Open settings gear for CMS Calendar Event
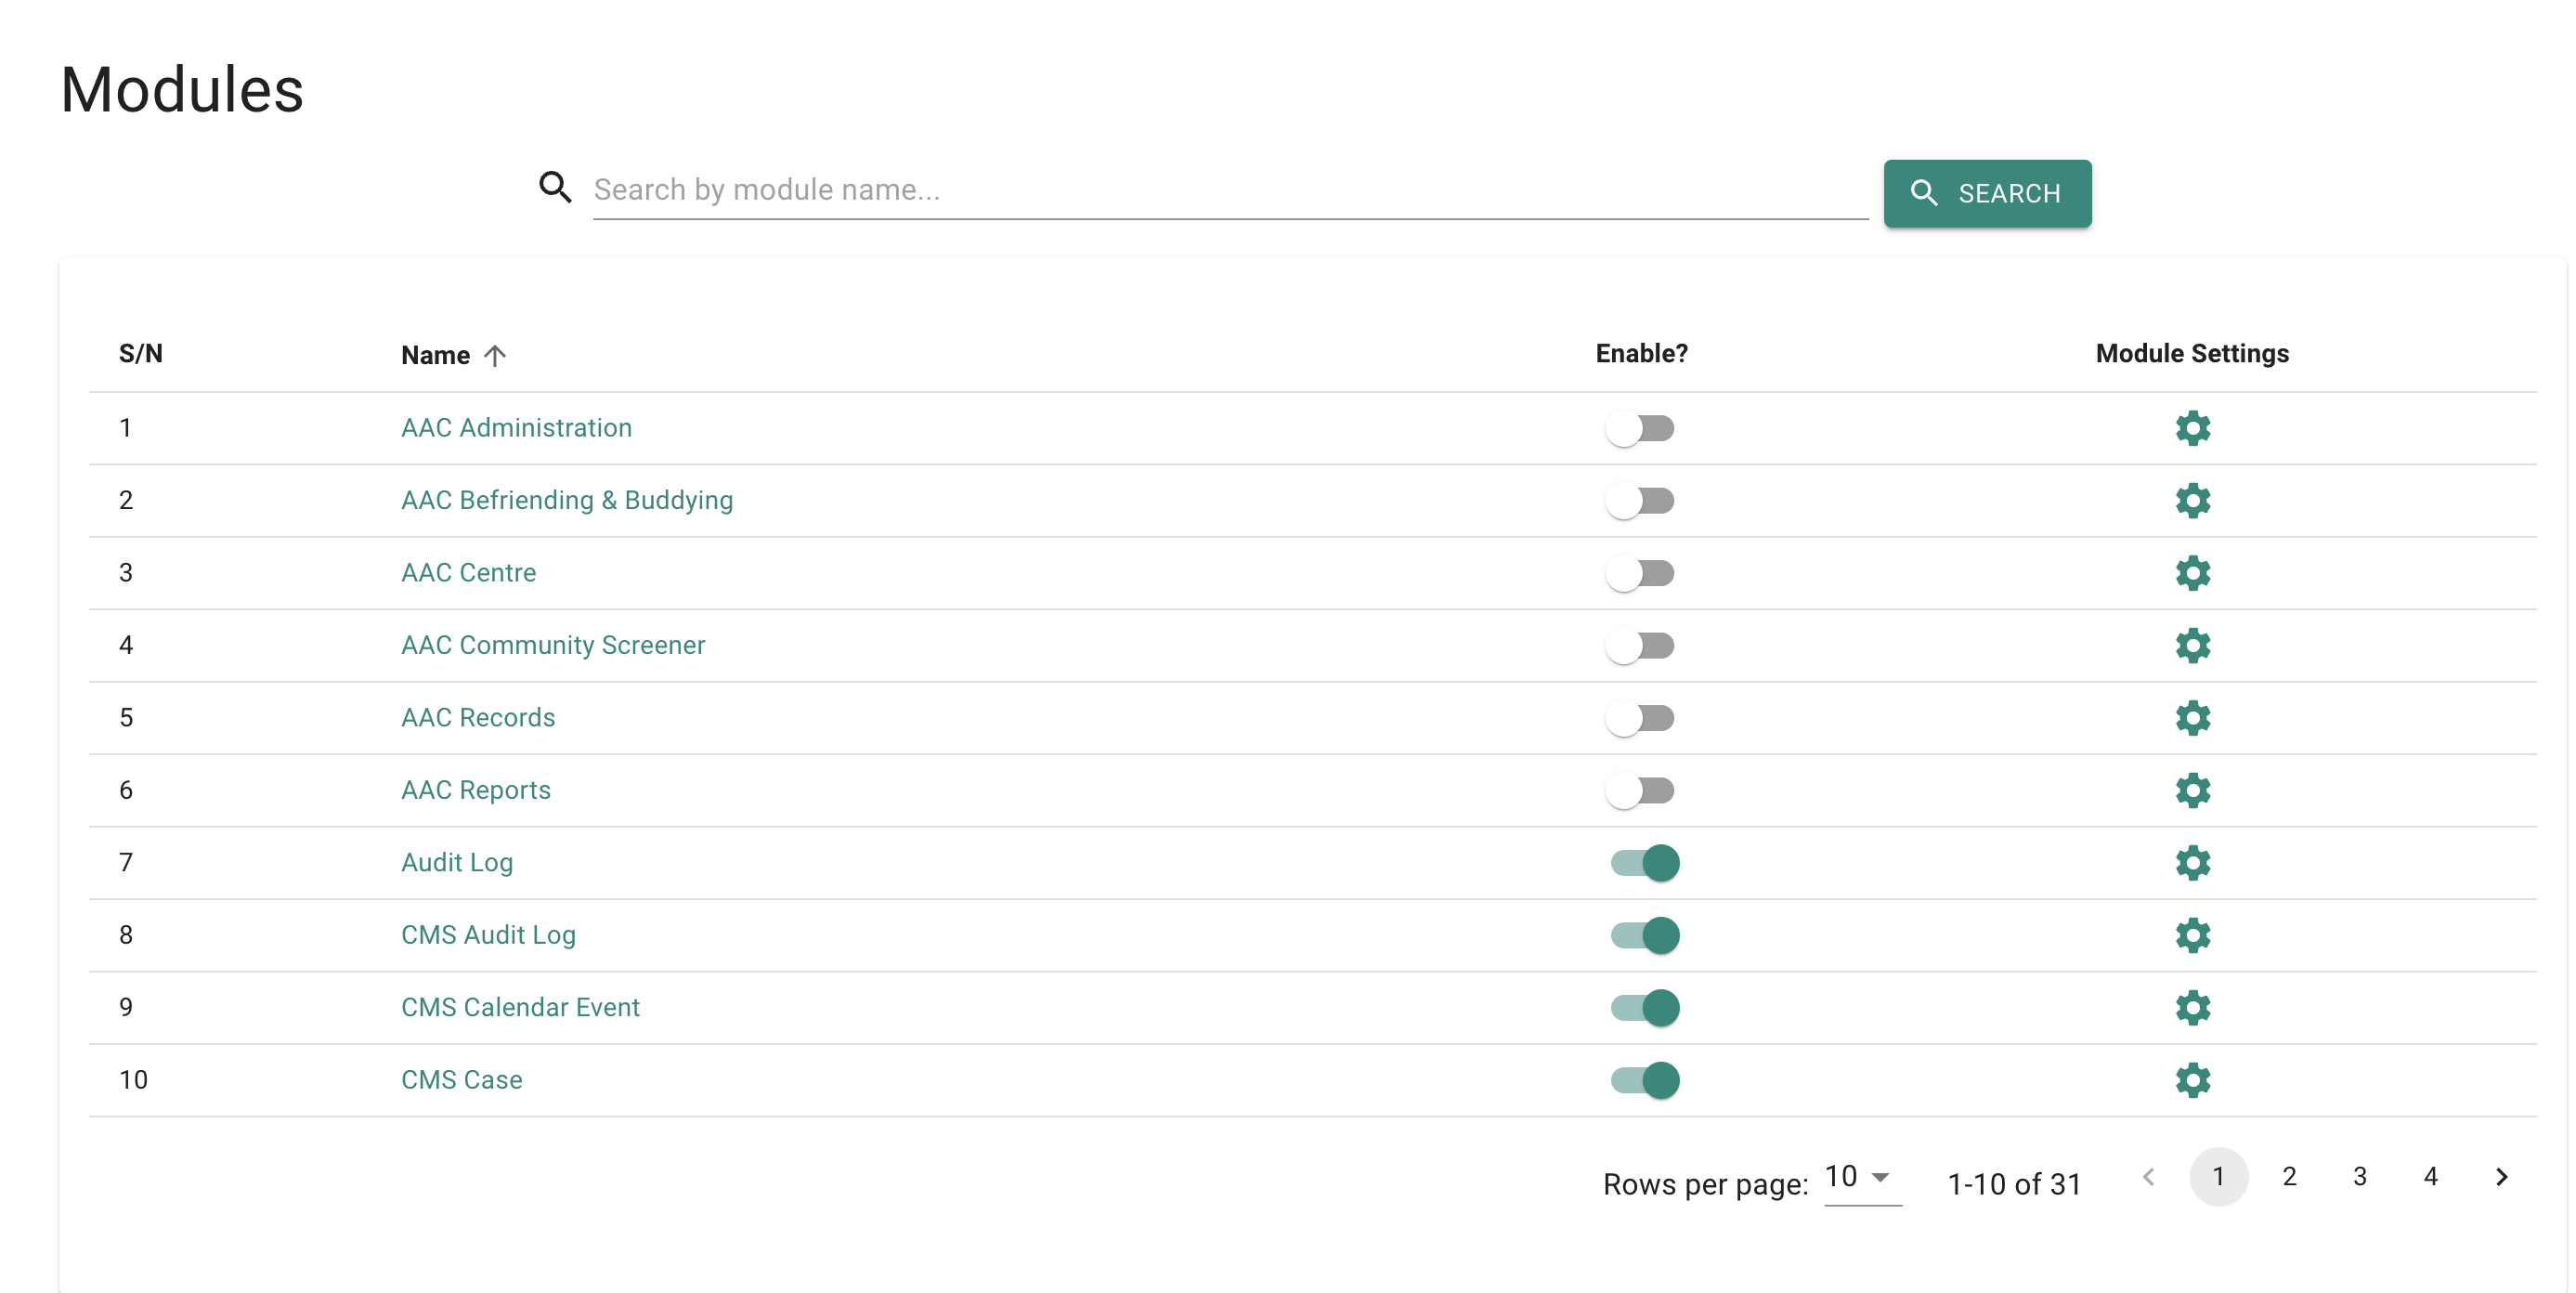The height and width of the screenshot is (1293, 2576). [2192, 1008]
